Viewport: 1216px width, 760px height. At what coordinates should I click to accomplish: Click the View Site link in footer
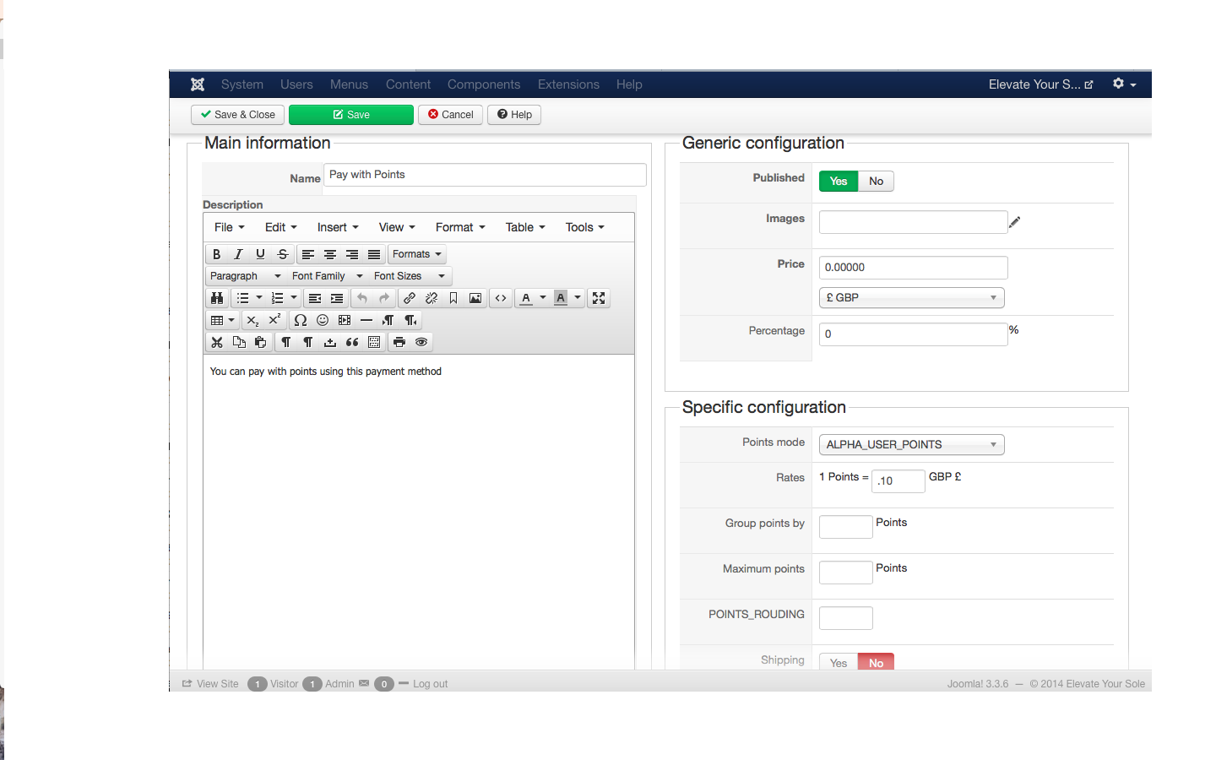(x=210, y=684)
